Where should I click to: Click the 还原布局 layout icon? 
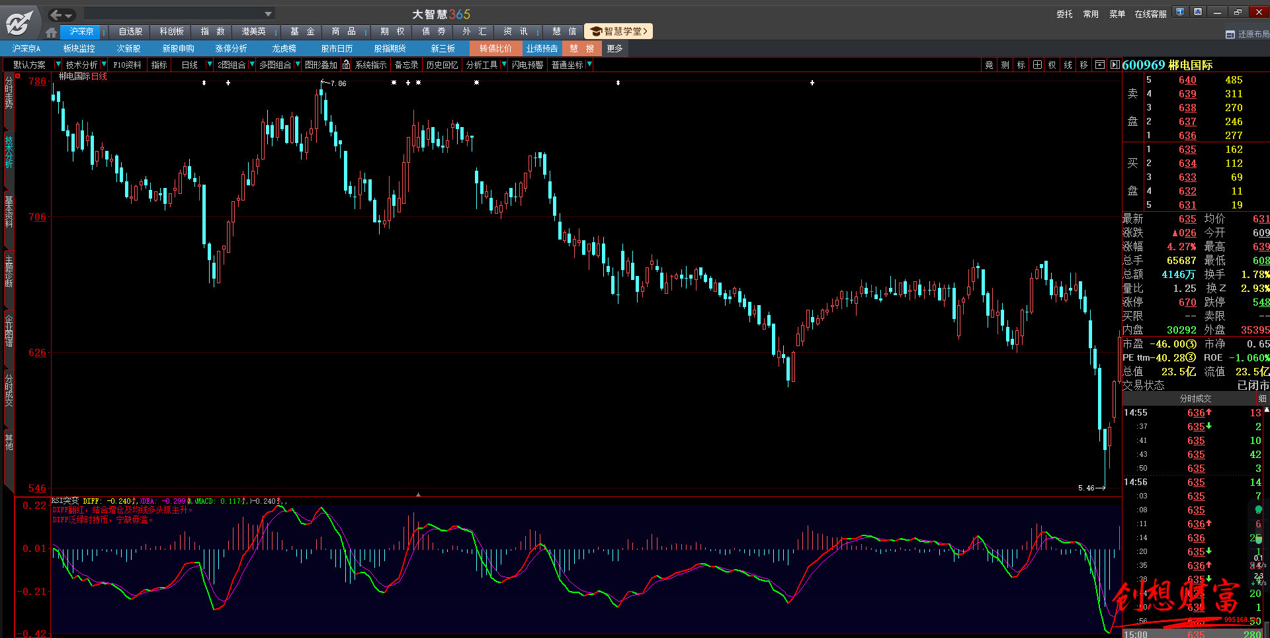[1230, 34]
